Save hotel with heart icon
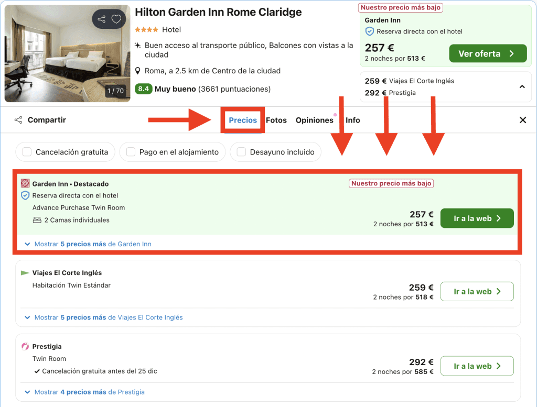Screen dimensions: 537x407 116,19
